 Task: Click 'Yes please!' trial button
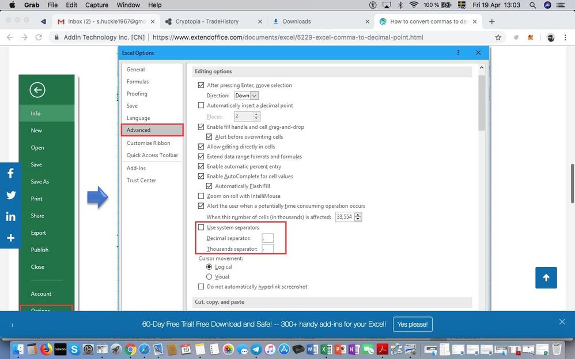[x=413, y=324]
